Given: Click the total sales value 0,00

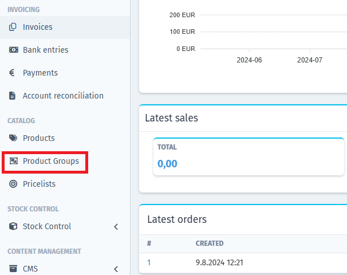Looking at the screenshot, I should (x=167, y=164).
